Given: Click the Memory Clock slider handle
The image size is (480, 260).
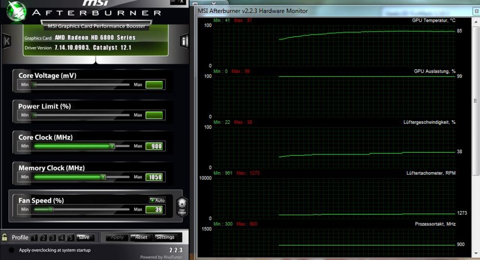Looking at the screenshot, I should [x=103, y=177].
